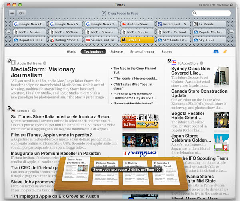
Task: Click the plus add feed button
Action: (12, 13)
